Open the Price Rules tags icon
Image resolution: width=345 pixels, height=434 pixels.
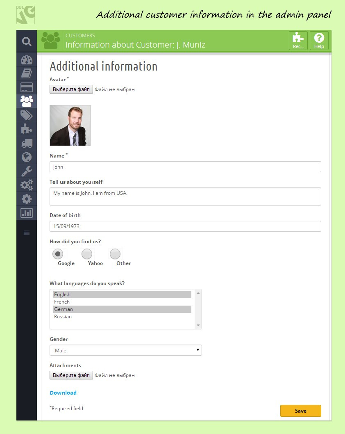point(27,115)
